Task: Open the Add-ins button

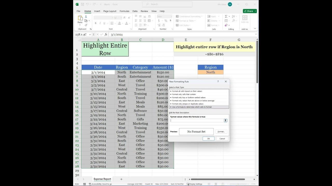Action: tap(245, 19)
